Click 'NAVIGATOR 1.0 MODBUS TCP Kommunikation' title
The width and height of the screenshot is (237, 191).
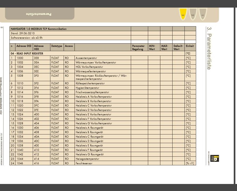coord(39,29)
